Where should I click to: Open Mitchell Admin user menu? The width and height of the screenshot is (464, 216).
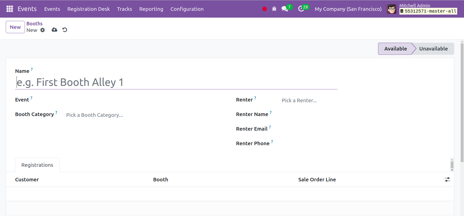coord(422,9)
